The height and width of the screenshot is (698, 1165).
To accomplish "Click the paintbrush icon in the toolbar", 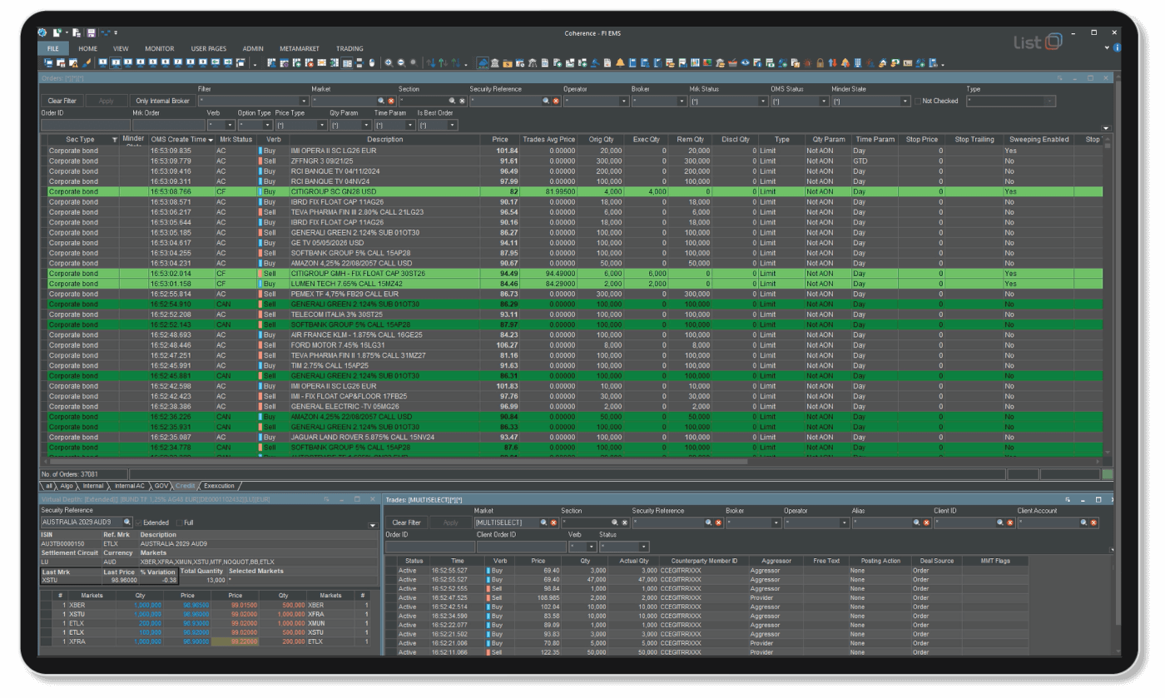I will (x=87, y=63).
